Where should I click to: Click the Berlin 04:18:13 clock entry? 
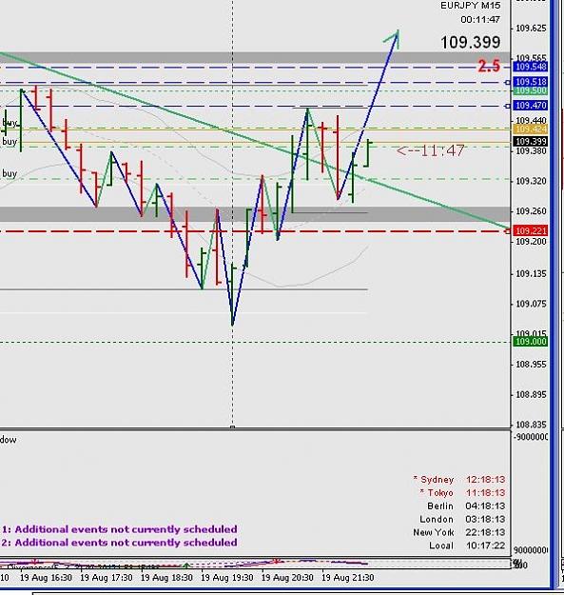click(466, 506)
